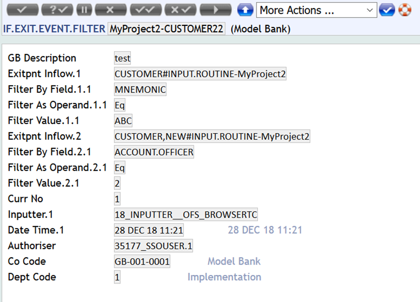Click the Inputter.1 value field
The image size is (420, 302).
point(186,214)
